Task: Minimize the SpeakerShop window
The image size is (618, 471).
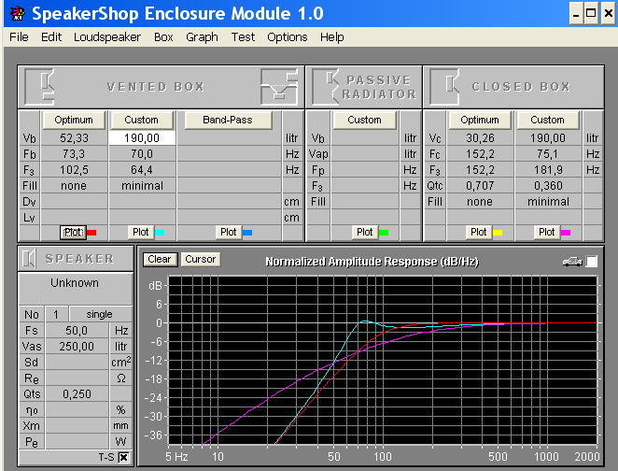Action: click(576, 13)
